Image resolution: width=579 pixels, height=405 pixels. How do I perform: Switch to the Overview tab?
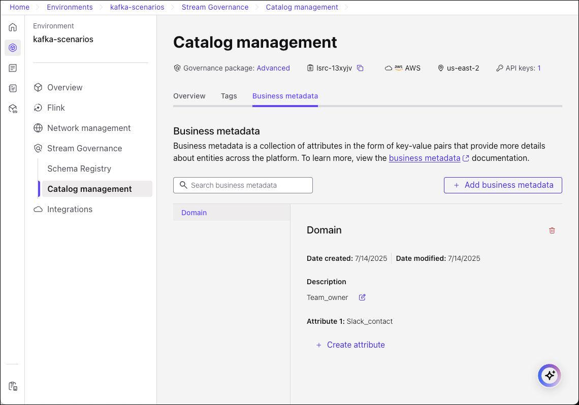[189, 96]
